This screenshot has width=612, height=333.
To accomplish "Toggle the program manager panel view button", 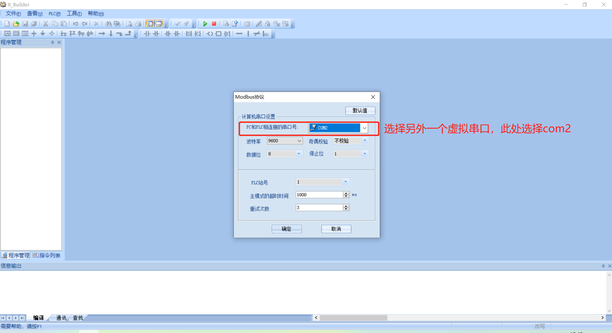I will coord(150,24).
